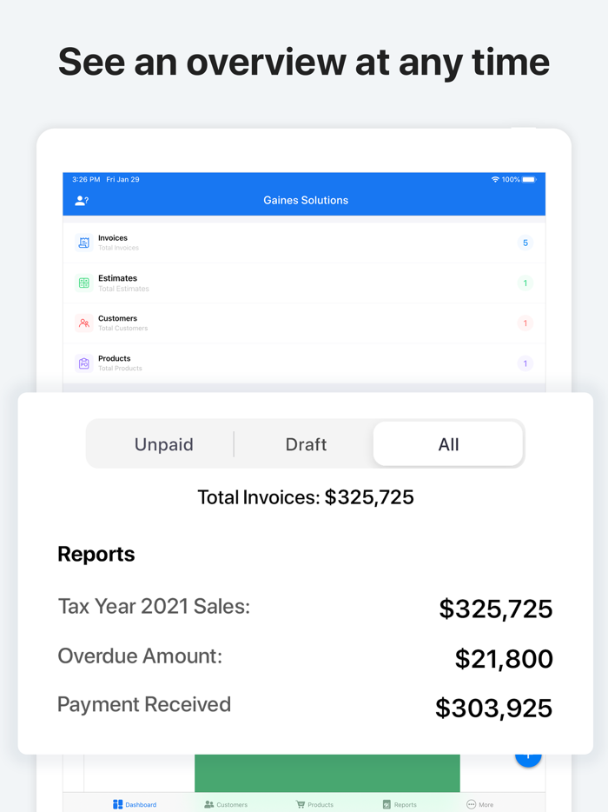Viewport: 608px width, 812px height.
Task: Tap the Estimates count badge 1
Action: pyautogui.click(x=525, y=283)
